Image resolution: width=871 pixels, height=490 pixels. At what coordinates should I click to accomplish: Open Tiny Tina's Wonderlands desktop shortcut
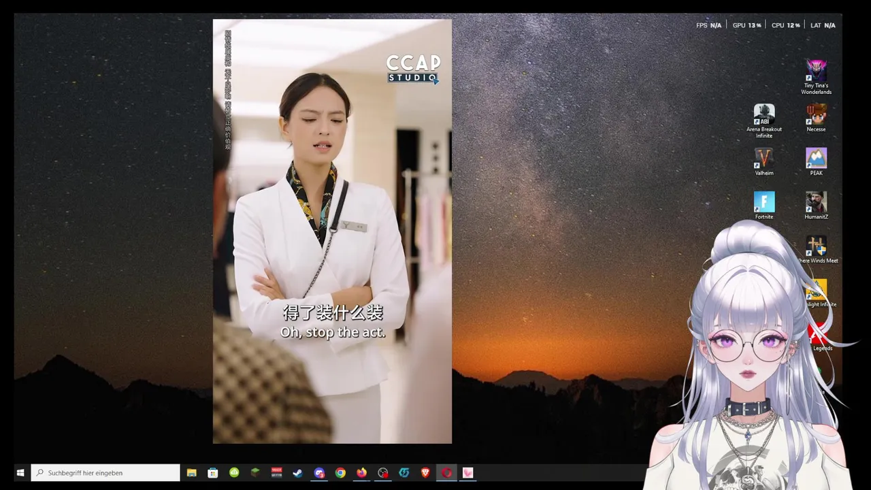click(x=816, y=77)
